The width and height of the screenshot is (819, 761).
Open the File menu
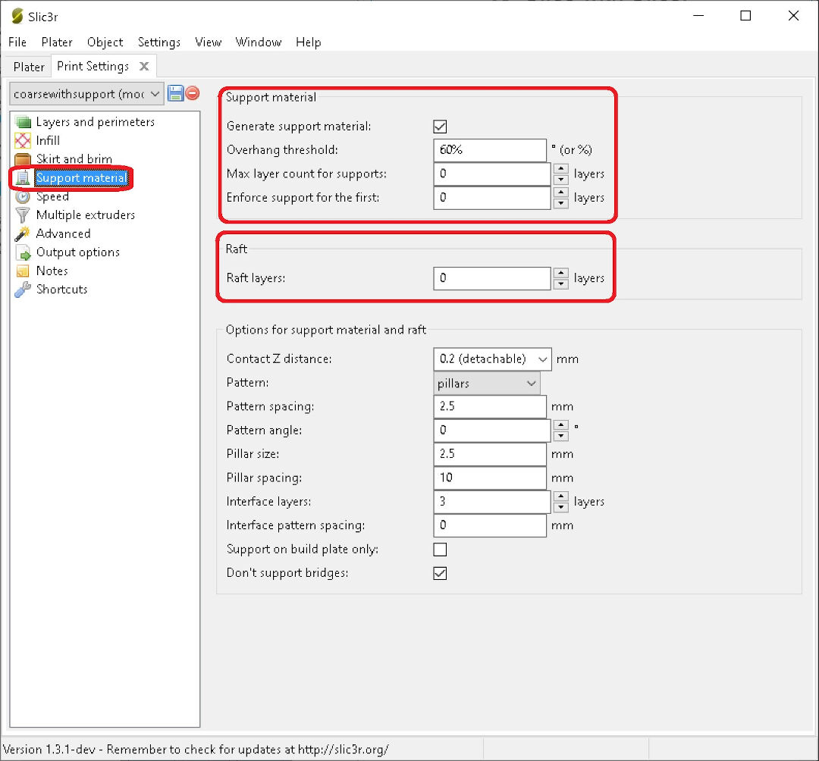click(x=17, y=42)
